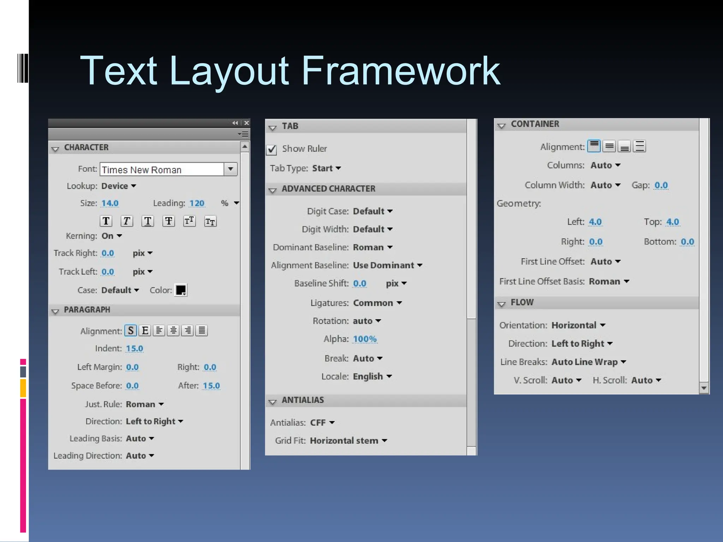Screen dimensions: 723x542
Task: Open the Kerning On dropdown
Action: click(x=112, y=236)
